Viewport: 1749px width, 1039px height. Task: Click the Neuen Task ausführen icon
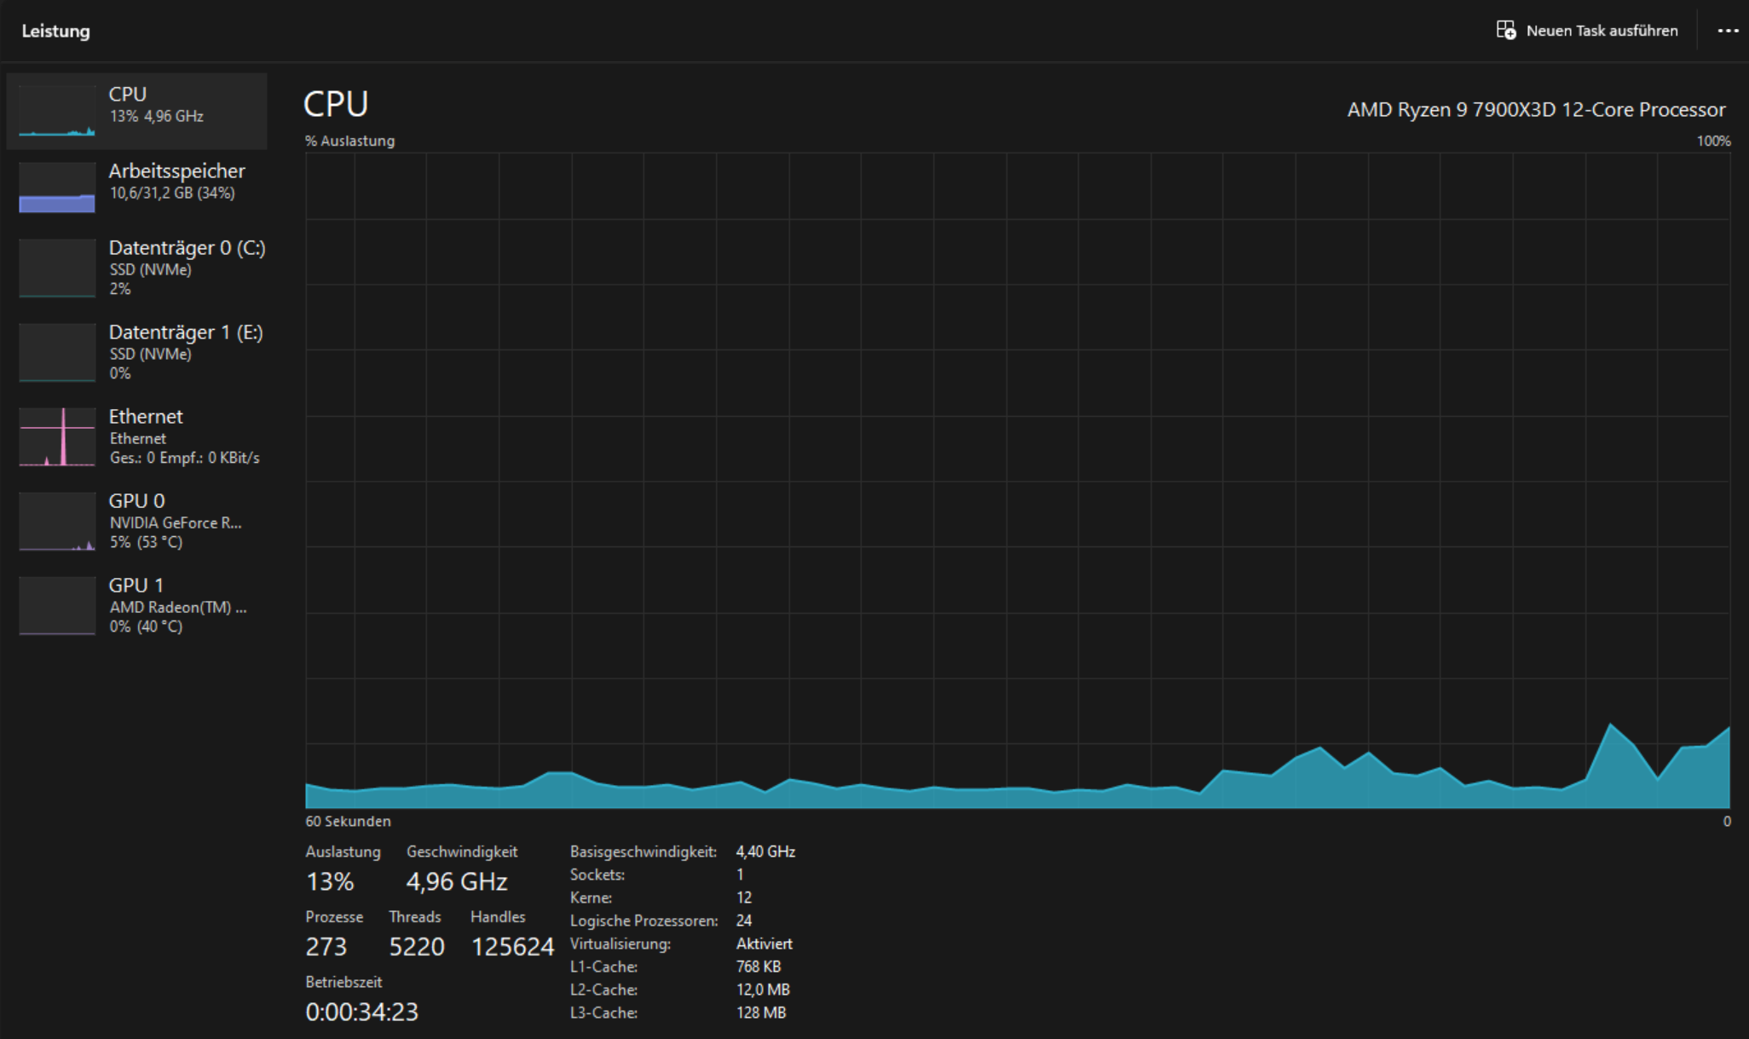click(x=1506, y=31)
